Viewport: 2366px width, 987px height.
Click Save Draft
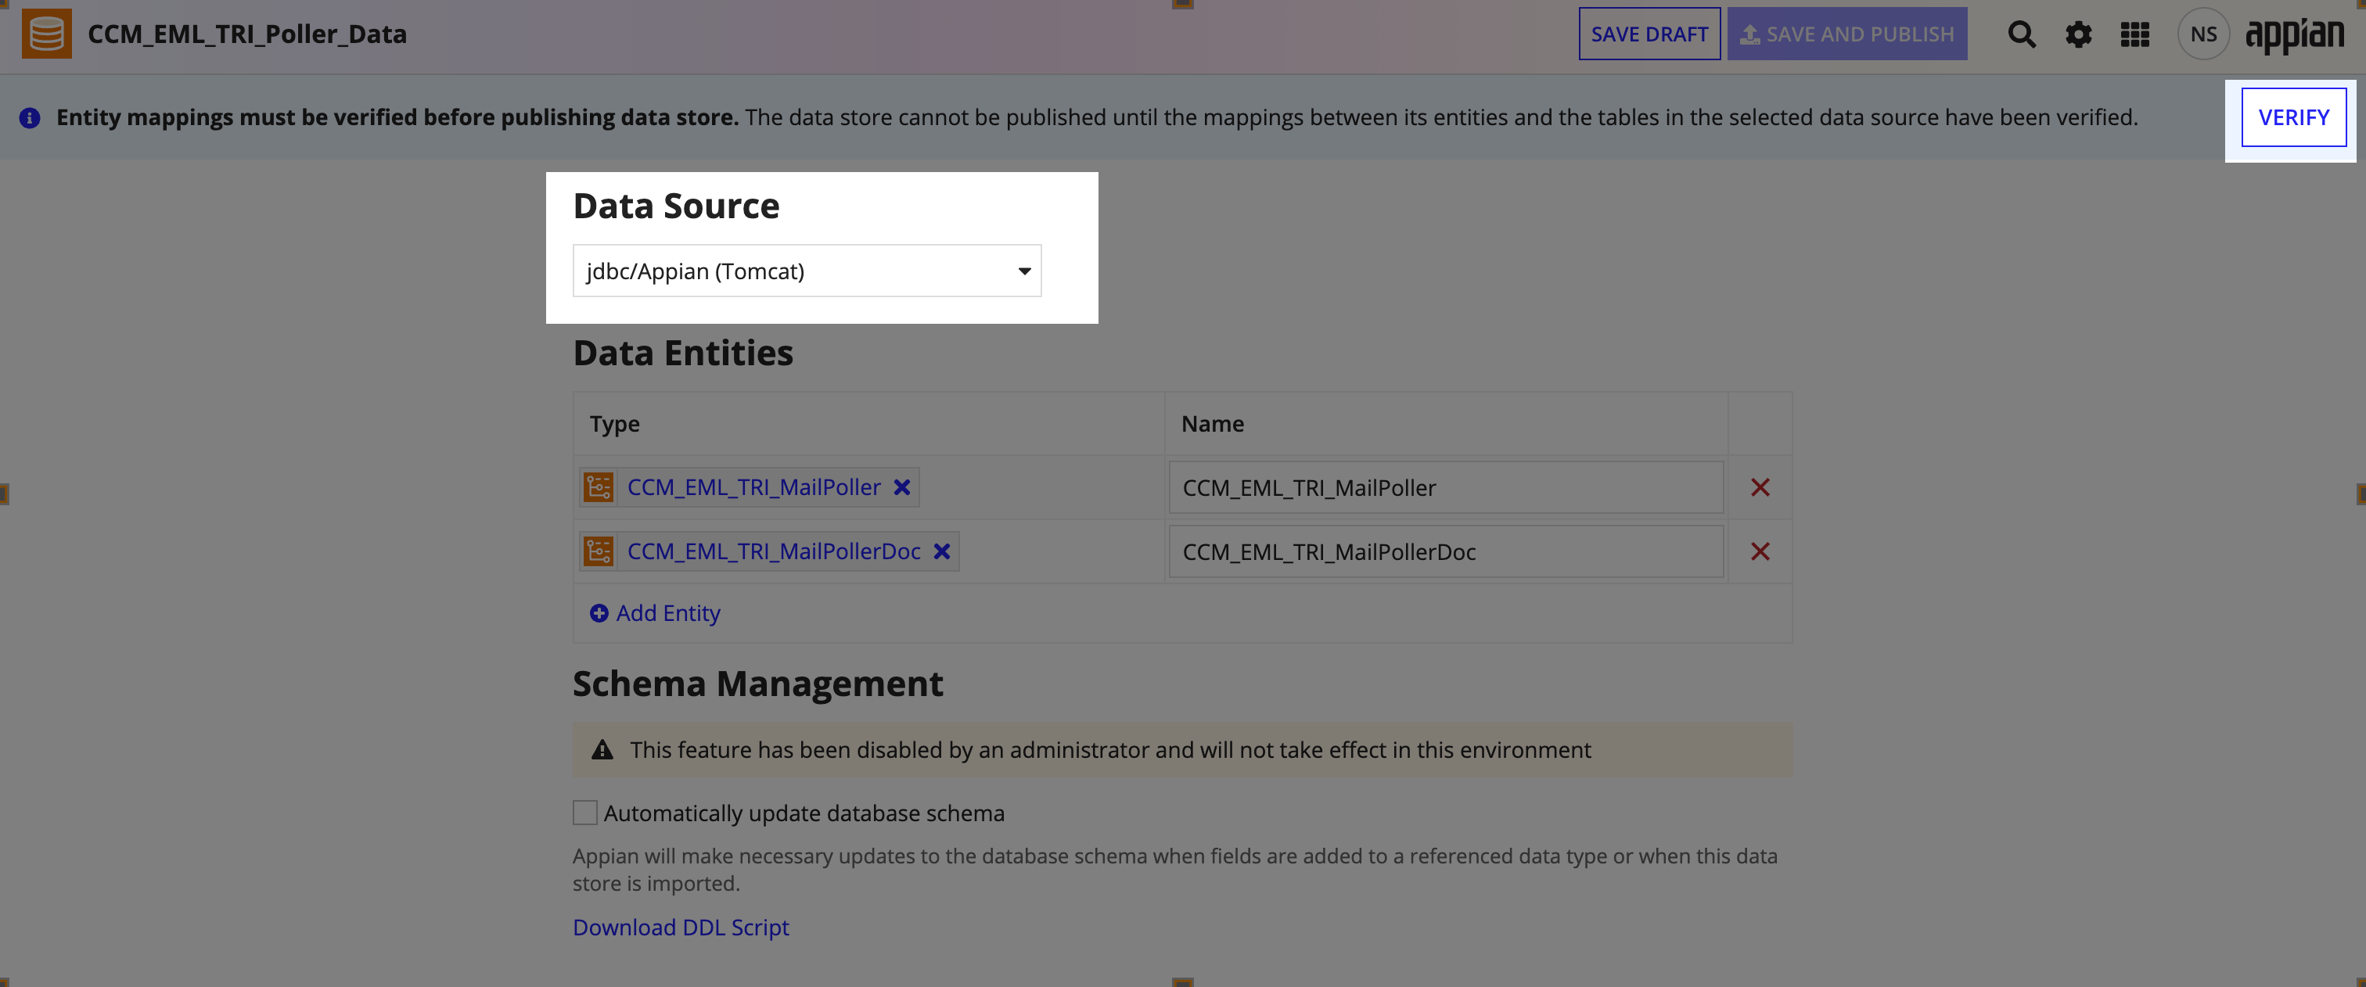[1649, 34]
